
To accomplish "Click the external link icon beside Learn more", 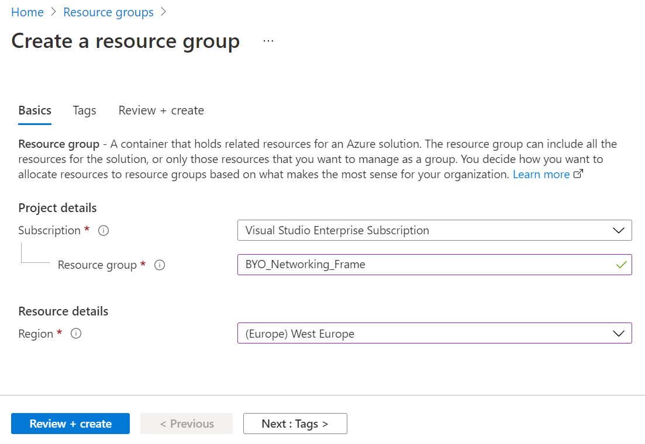I will tap(578, 174).
